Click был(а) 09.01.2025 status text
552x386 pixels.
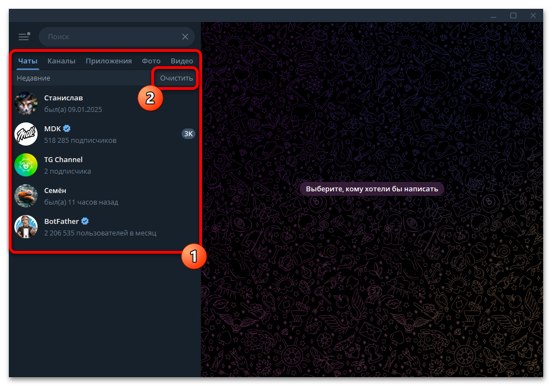(x=73, y=109)
